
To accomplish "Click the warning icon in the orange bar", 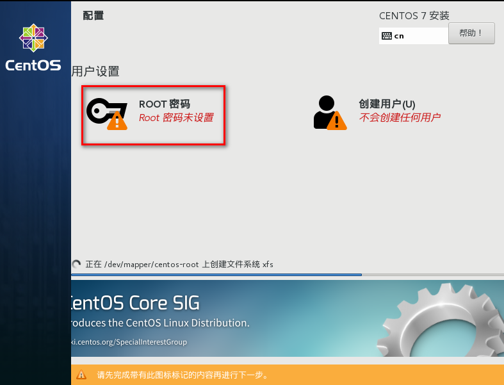I will point(81,375).
